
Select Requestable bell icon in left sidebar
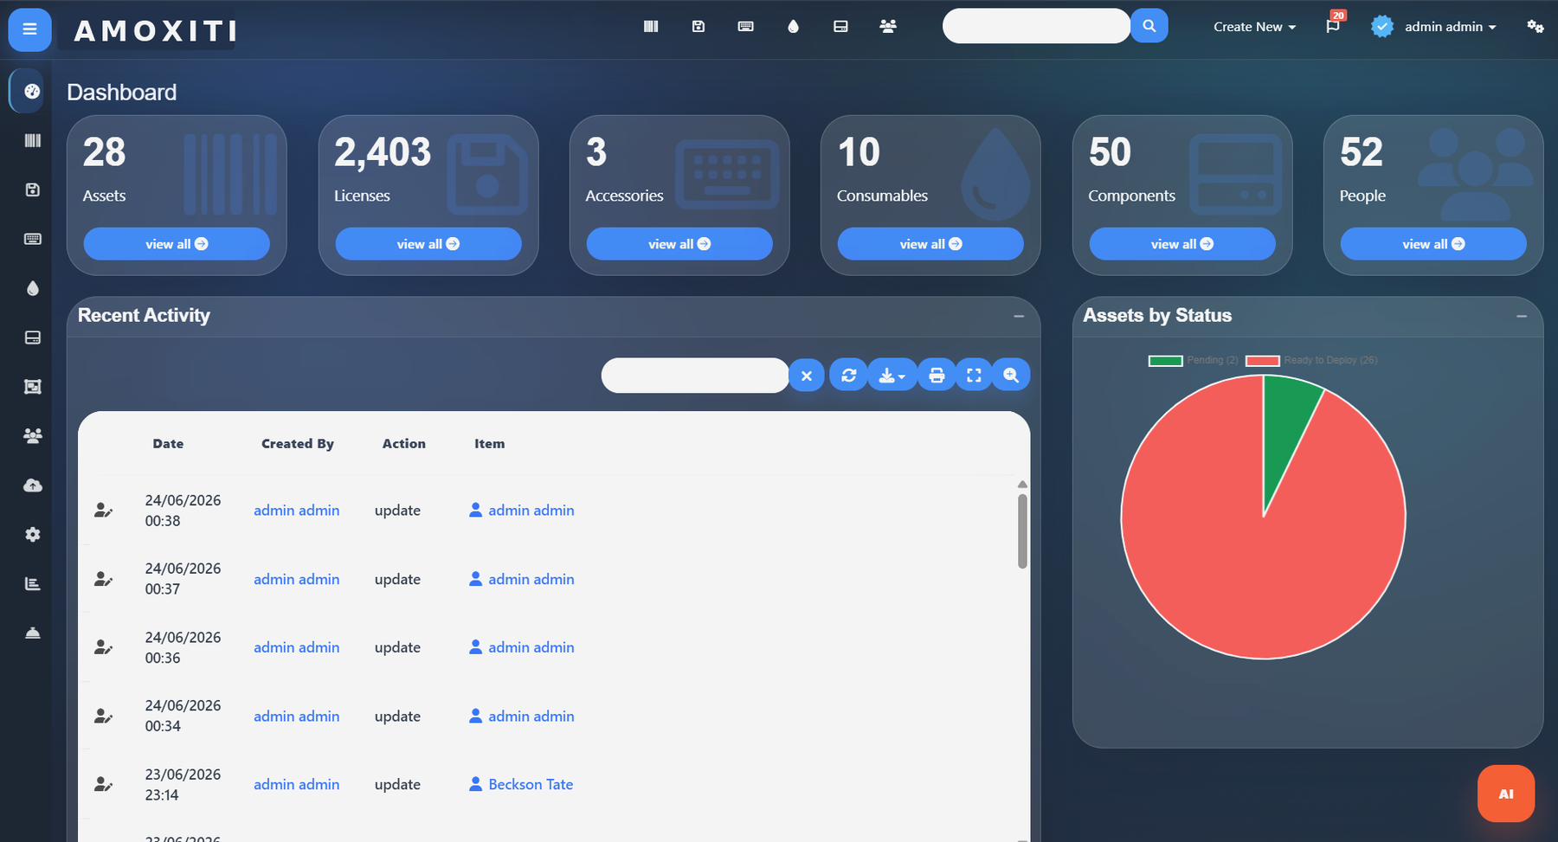pos(33,633)
